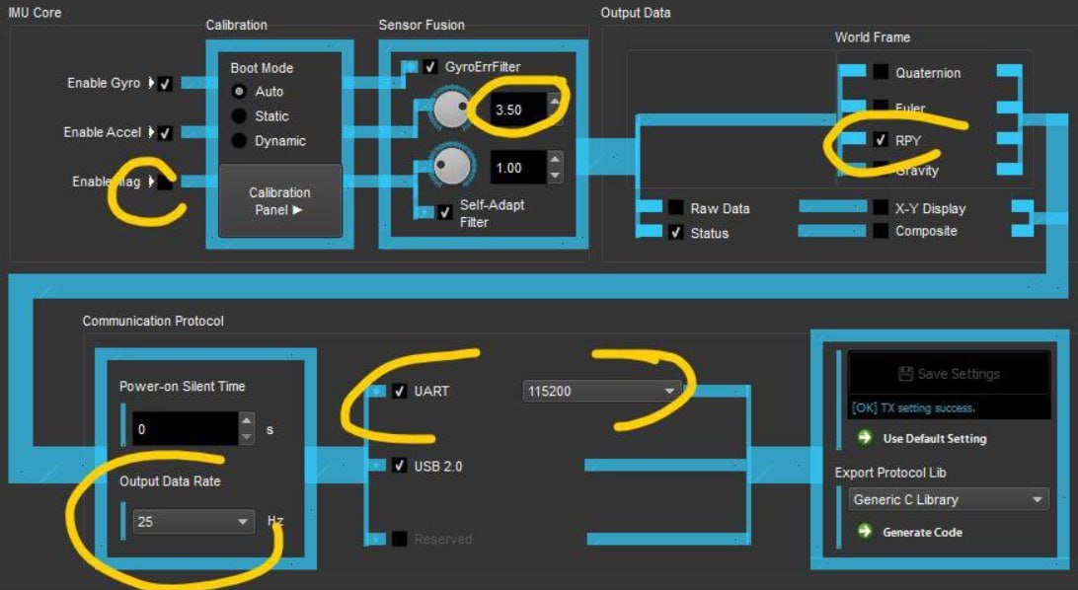Click the Use Default Setting link
The width and height of the screenshot is (1078, 590).
[x=934, y=438]
